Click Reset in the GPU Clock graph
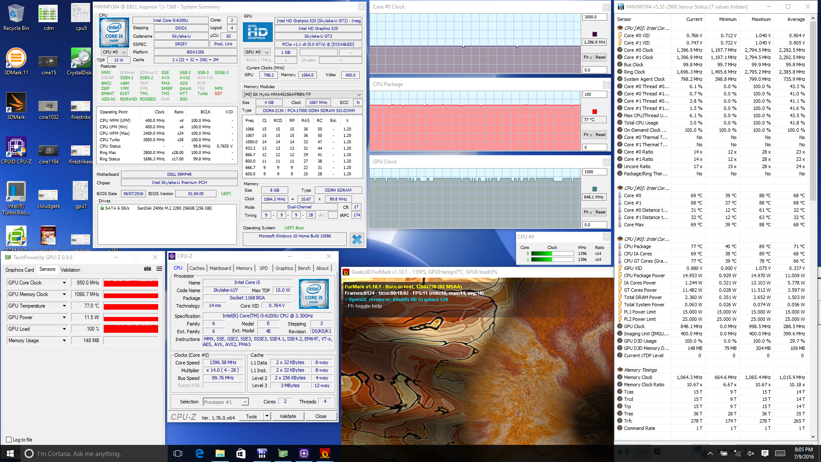 (x=600, y=212)
